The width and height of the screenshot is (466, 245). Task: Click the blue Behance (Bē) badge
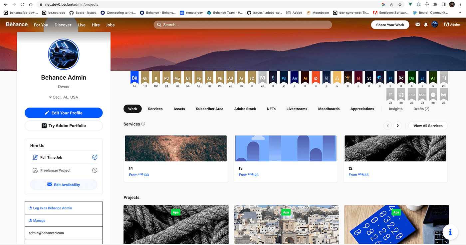pyautogui.click(x=134, y=78)
